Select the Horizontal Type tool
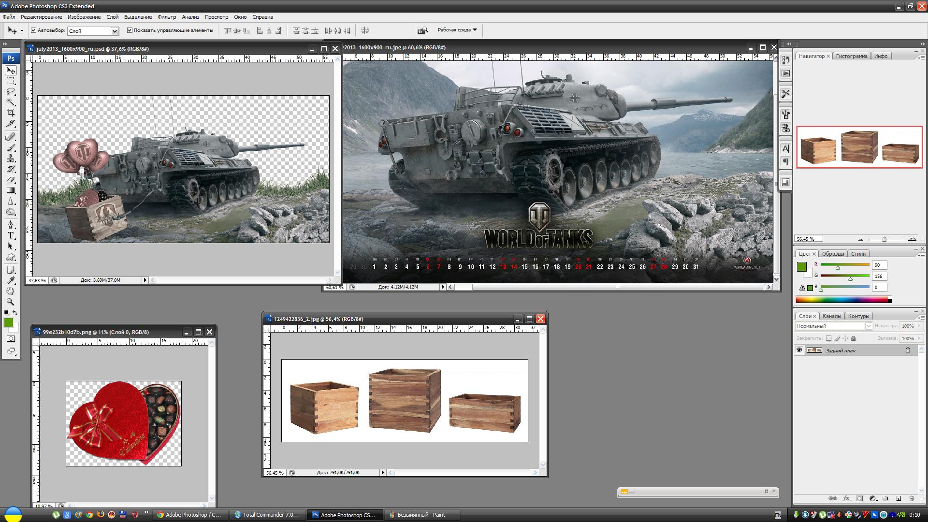The width and height of the screenshot is (928, 522). pos(11,235)
